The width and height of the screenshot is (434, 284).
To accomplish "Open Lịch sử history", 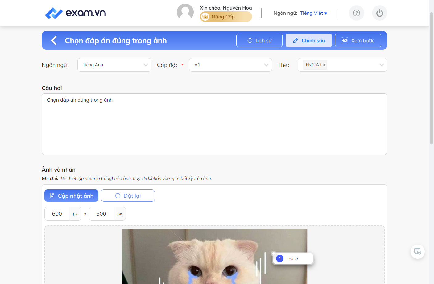I will pos(259,40).
